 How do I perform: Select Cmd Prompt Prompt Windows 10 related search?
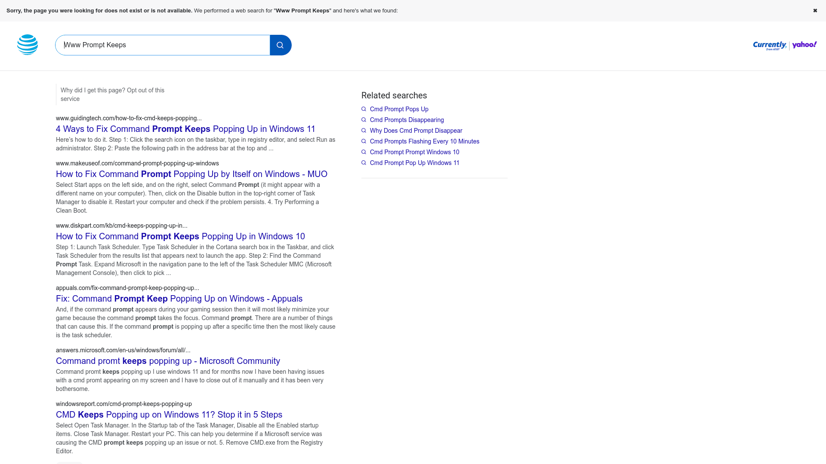pos(414,152)
